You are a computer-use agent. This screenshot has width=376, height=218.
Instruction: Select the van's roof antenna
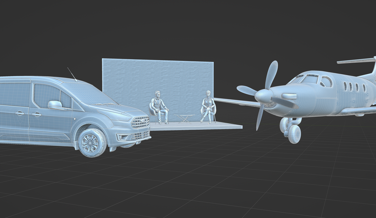[72, 74]
